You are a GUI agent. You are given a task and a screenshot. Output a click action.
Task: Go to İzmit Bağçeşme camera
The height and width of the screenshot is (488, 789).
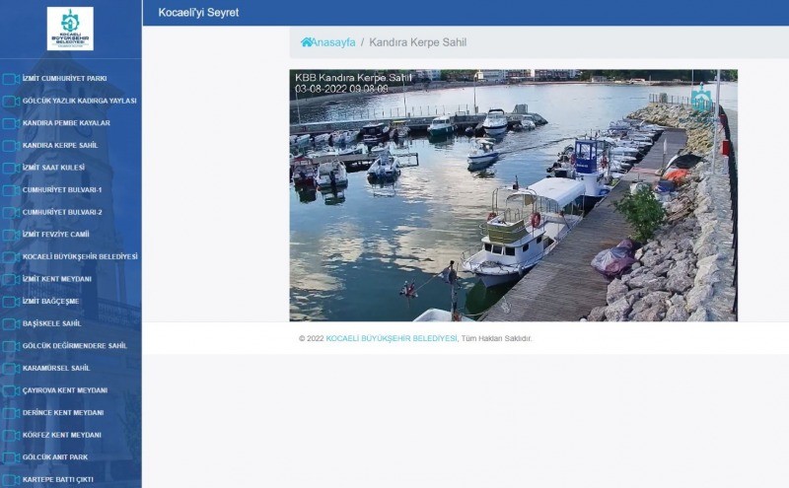(x=51, y=301)
